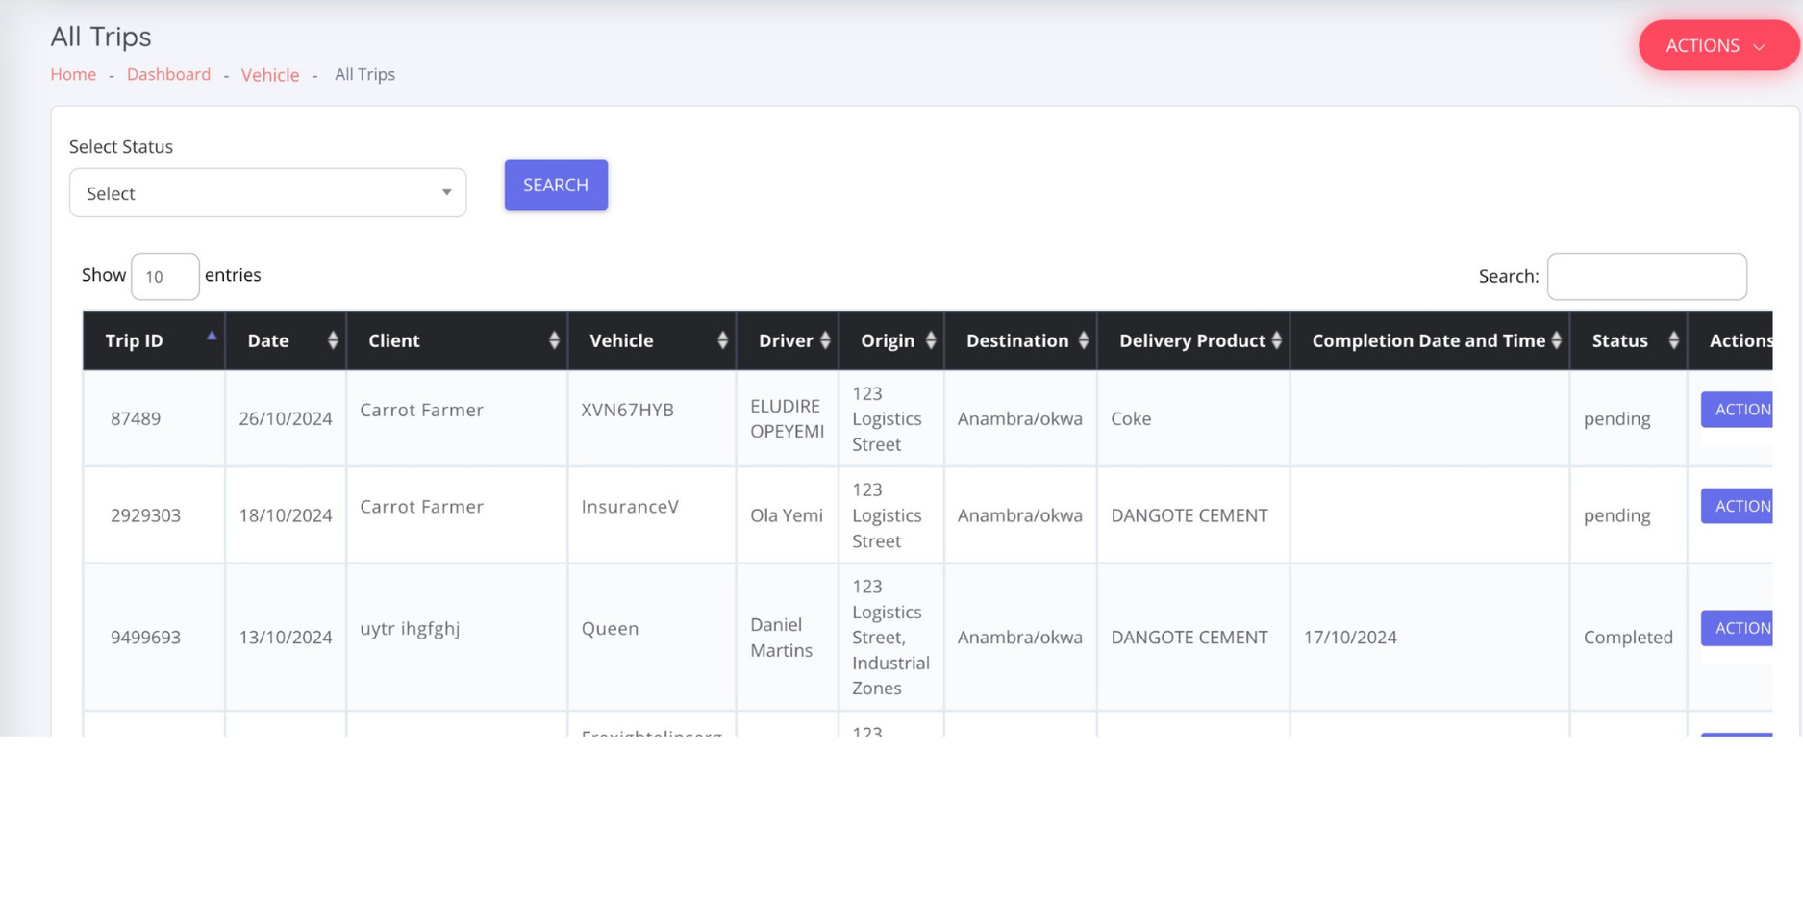The image size is (1803, 902).
Task: Open the Dashboard breadcrumb link
Action: pos(168,74)
